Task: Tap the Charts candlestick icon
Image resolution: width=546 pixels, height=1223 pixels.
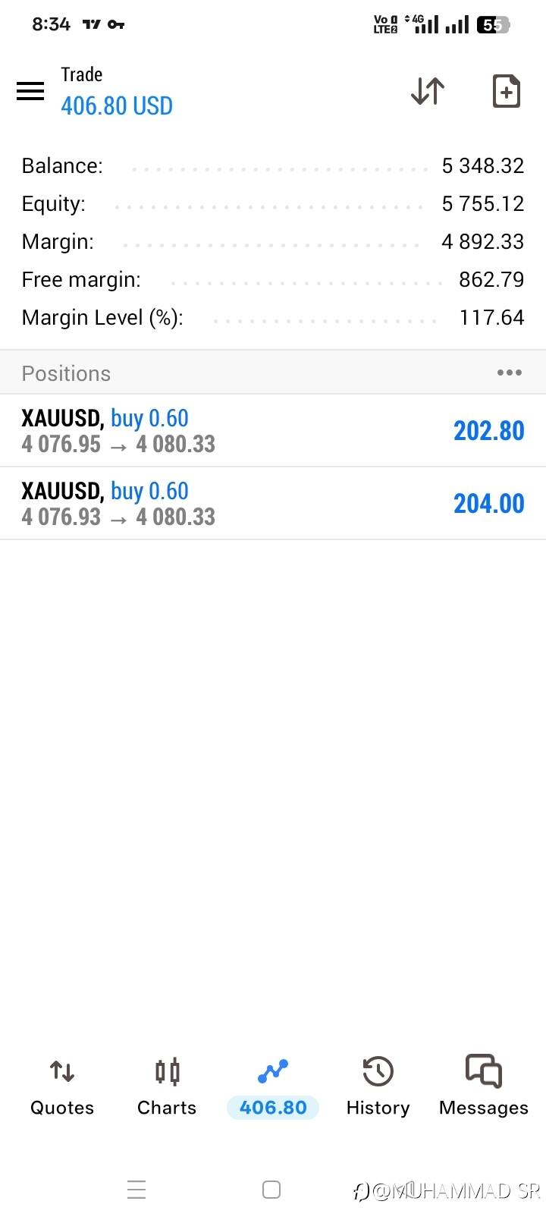Action: (x=167, y=1071)
